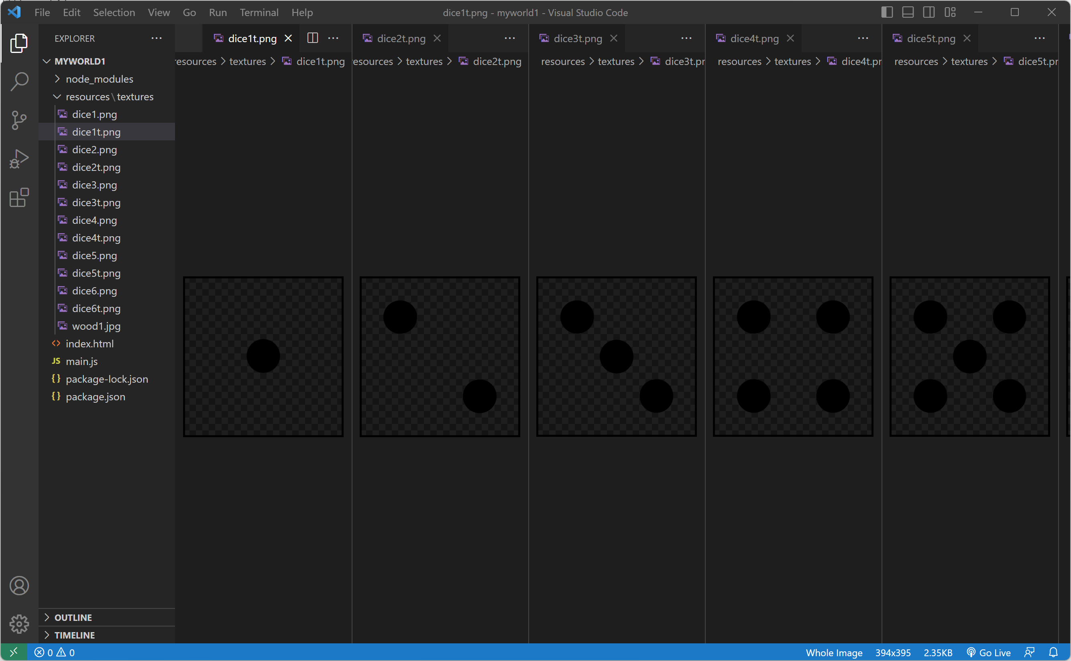Open the Source Control view
Screen dimensions: 1071x661
coord(19,120)
